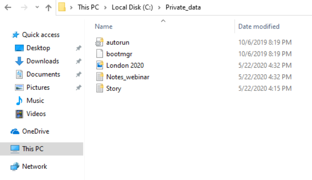The image size is (312, 180).
Task: Sort by Date modified column header
Action: [x=259, y=27]
